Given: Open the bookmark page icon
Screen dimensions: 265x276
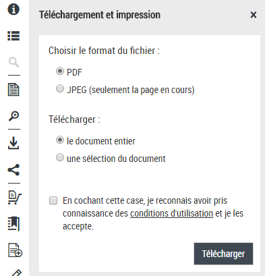Looking at the screenshot, I should tap(13, 224).
